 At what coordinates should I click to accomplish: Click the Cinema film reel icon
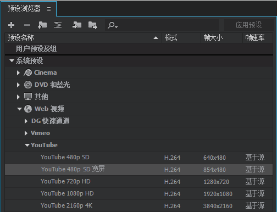tap(27, 72)
